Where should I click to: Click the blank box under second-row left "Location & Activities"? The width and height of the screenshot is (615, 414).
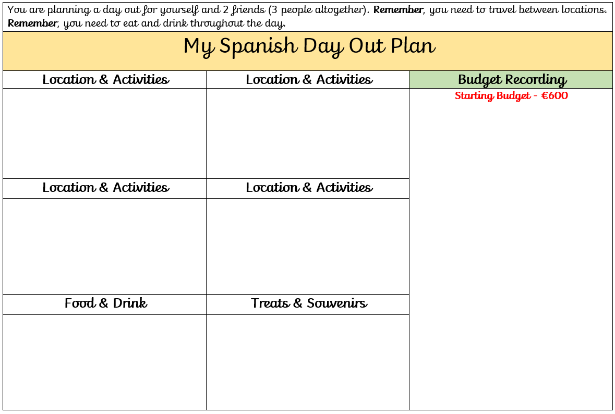[x=104, y=246]
